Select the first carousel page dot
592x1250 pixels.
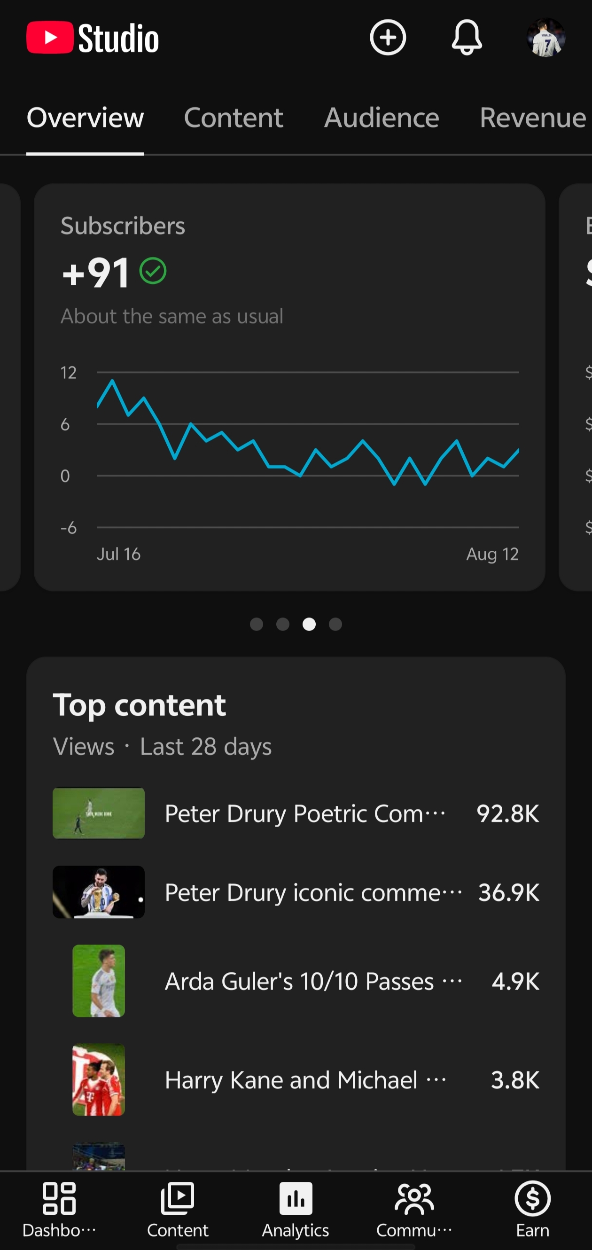point(256,624)
